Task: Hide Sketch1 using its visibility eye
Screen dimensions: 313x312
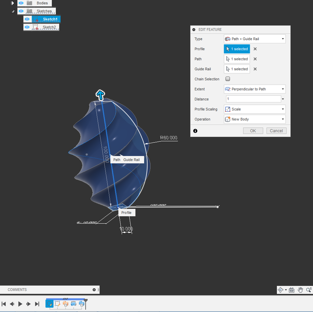Action: point(27,19)
